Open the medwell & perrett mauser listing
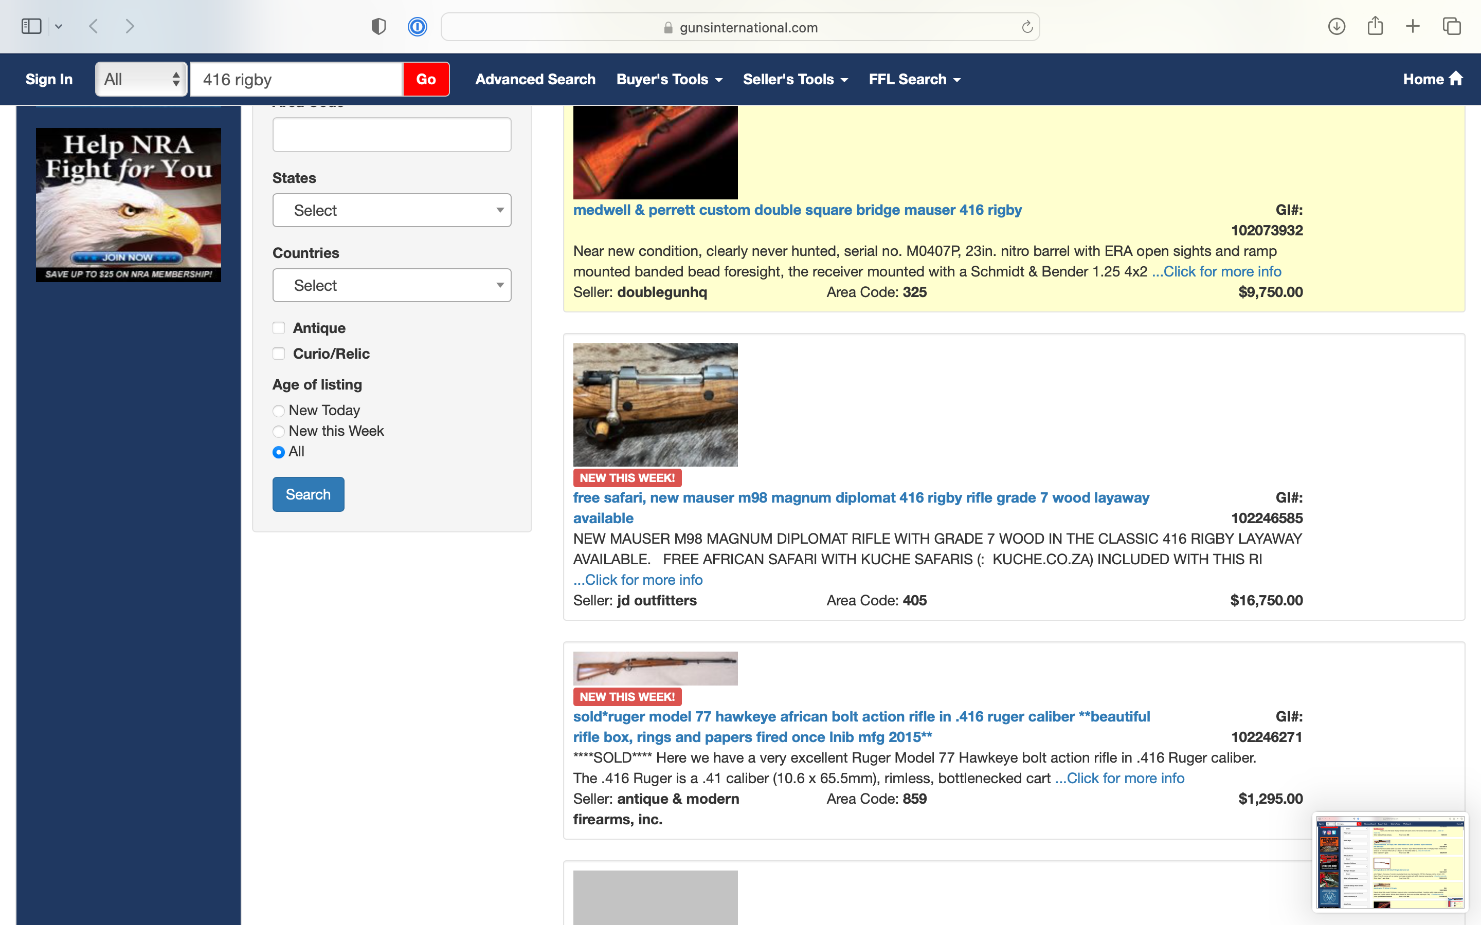 click(x=798, y=210)
